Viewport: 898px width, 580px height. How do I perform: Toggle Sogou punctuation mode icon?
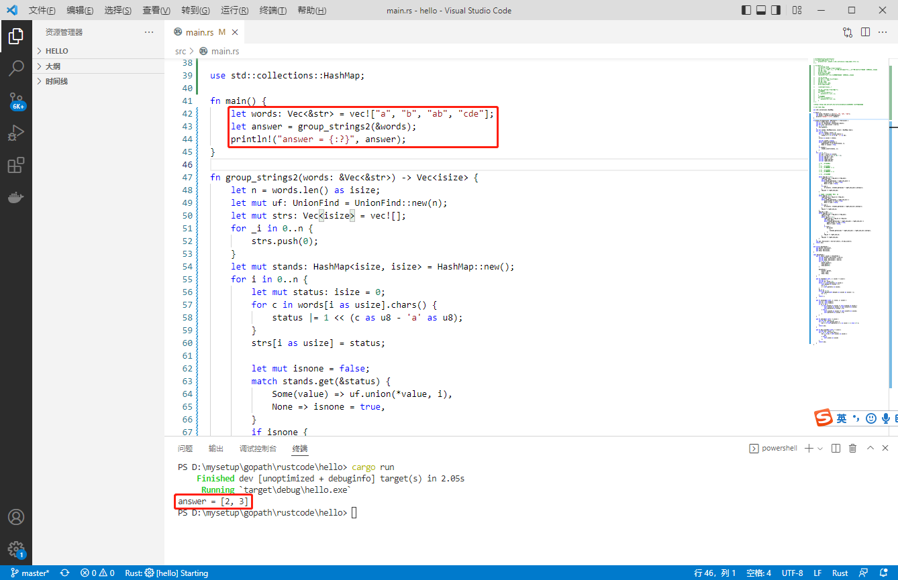tap(856, 418)
